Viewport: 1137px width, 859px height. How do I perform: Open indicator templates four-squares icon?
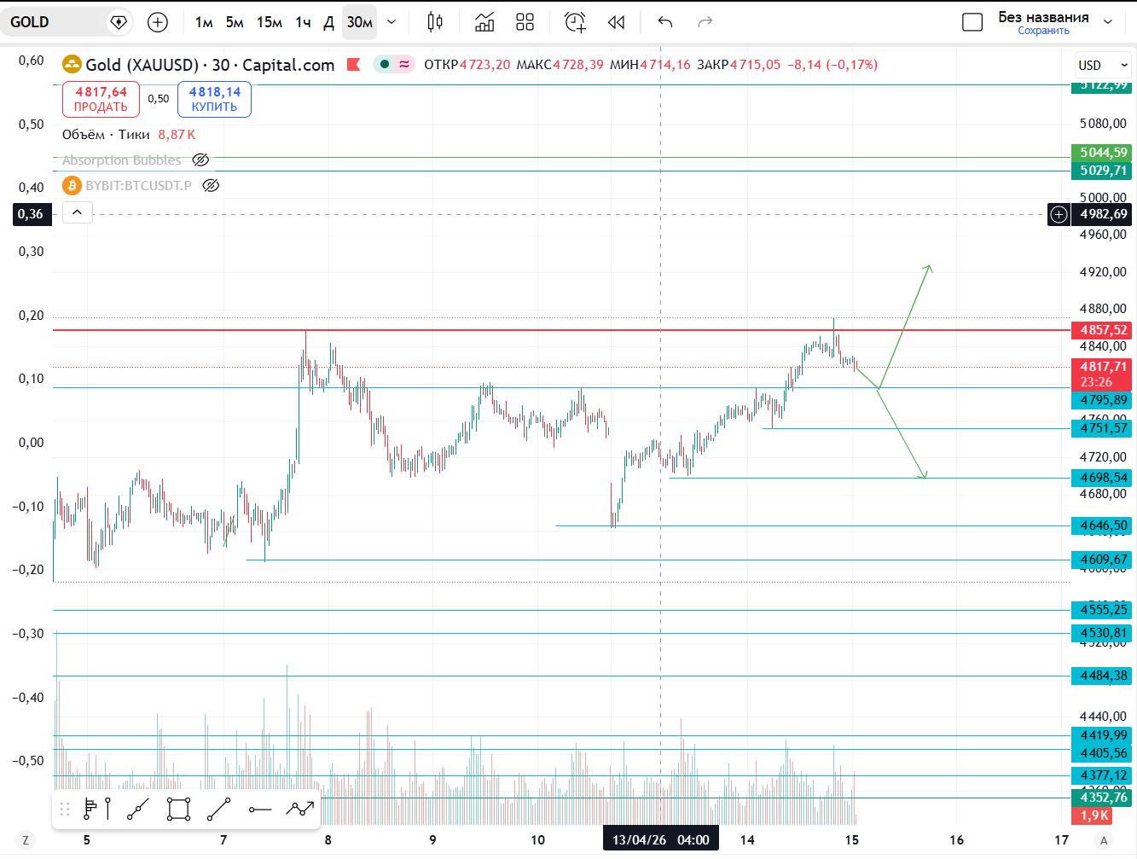pyautogui.click(x=525, y=22)
